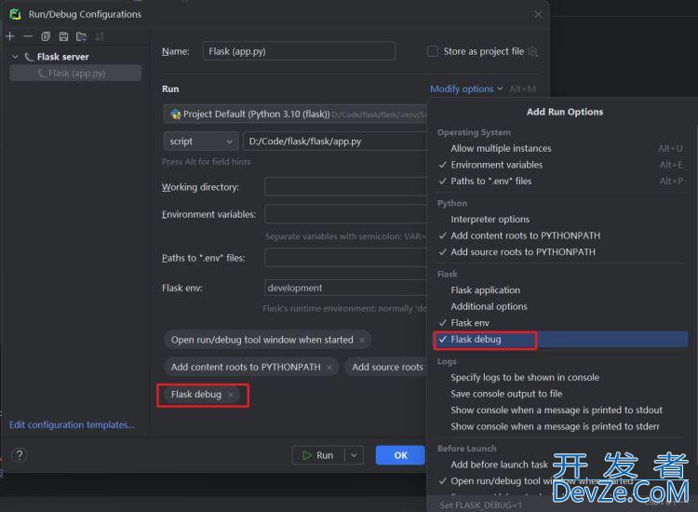Image resolution: width=698 pixels, height=512 pixels.
Task: Open the Run button dropdown arrow
Action: (x=354, y=455)
